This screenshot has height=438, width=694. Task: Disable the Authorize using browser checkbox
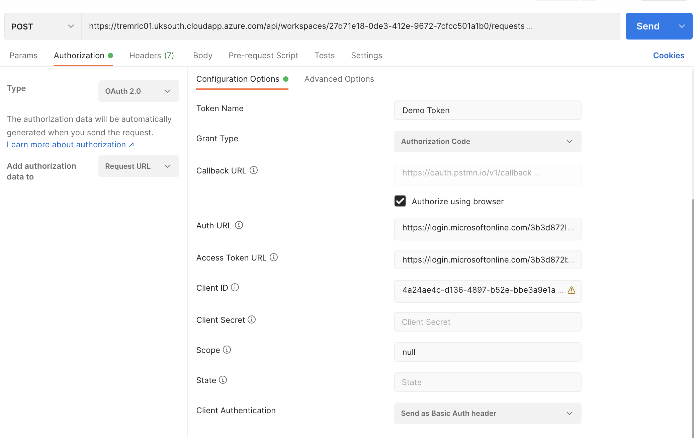coord(400,201)
